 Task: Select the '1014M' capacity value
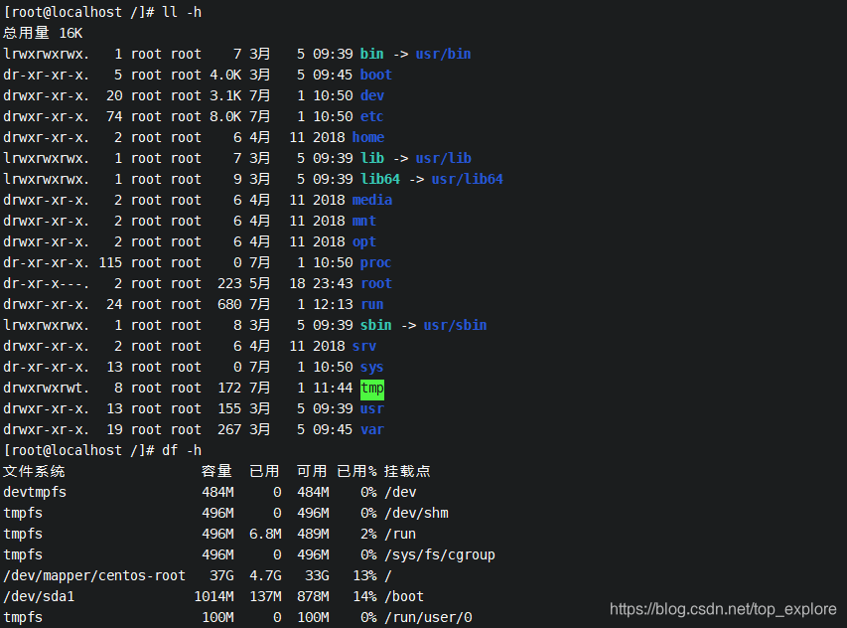coord(213,596)
